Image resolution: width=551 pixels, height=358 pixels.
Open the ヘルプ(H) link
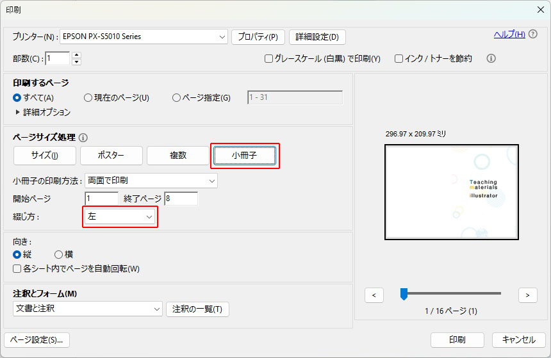point(509,34)
